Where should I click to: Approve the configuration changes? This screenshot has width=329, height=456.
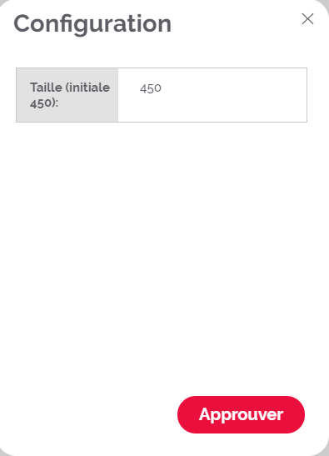241,414
